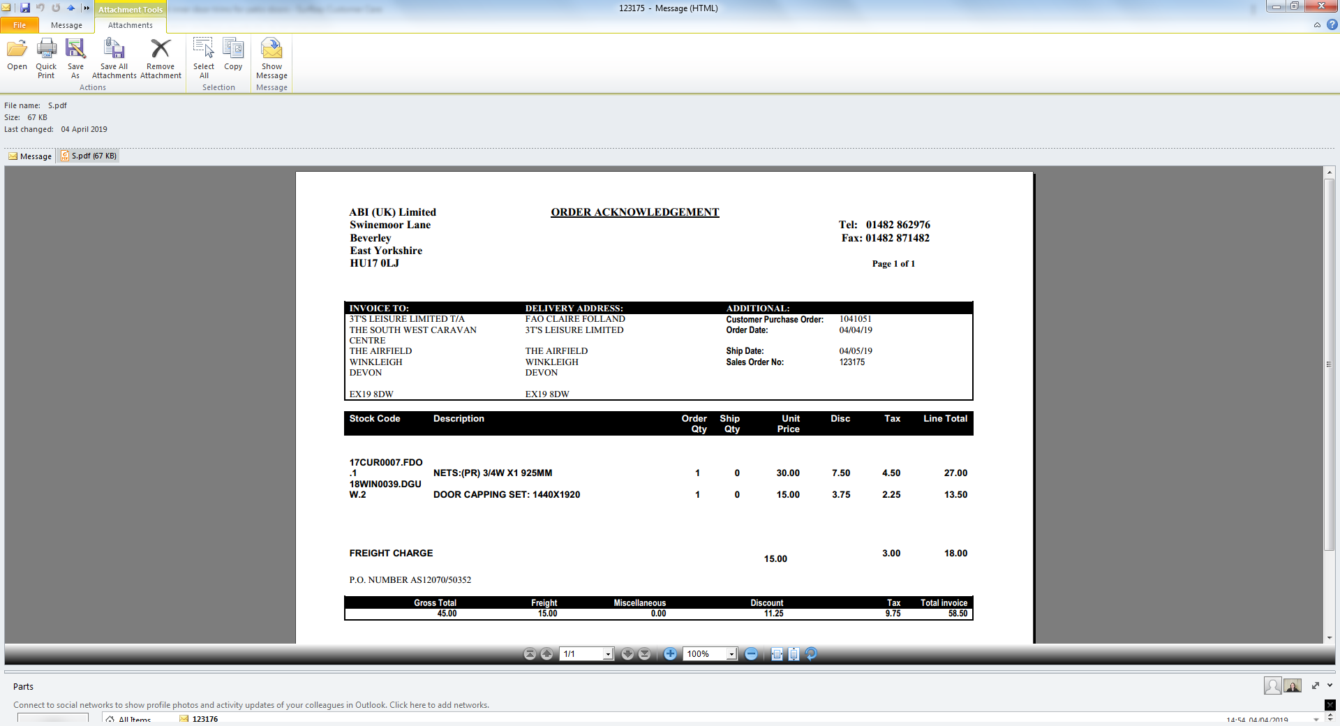Switch to the Message ribbon tab
This screenshot has height=726, width=1340.
pos(66,25)
